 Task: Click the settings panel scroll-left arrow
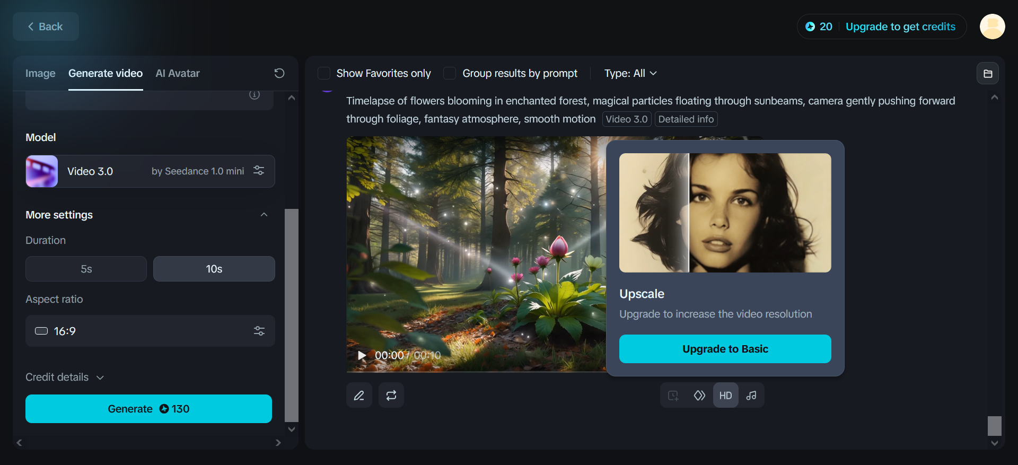pyautogui.click(x=19, y=443)
